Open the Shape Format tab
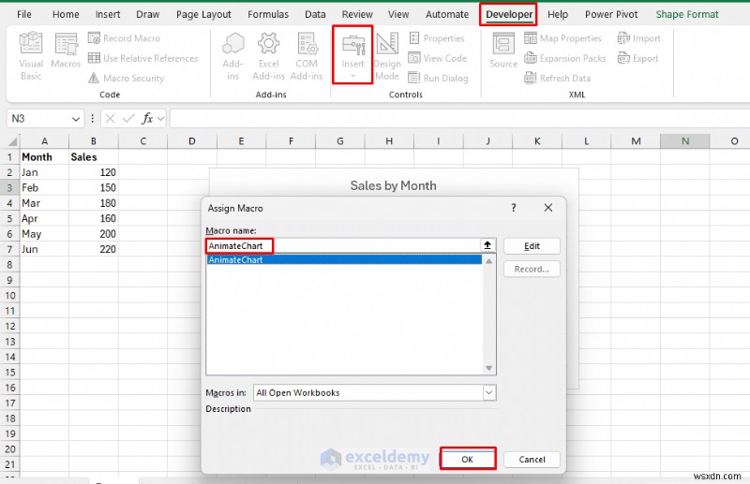Image resolution: width=750 pixels, height=484 pixels. tap(687, 14)
